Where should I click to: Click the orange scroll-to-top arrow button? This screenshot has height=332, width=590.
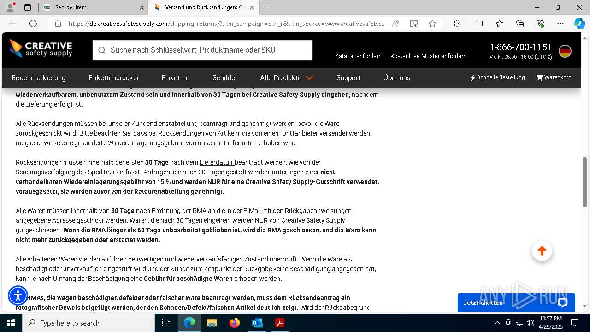[x=542, y=251]
